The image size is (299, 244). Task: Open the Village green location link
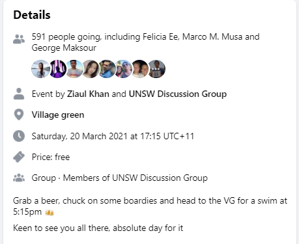pyautogui.click(x=58, y=115)
